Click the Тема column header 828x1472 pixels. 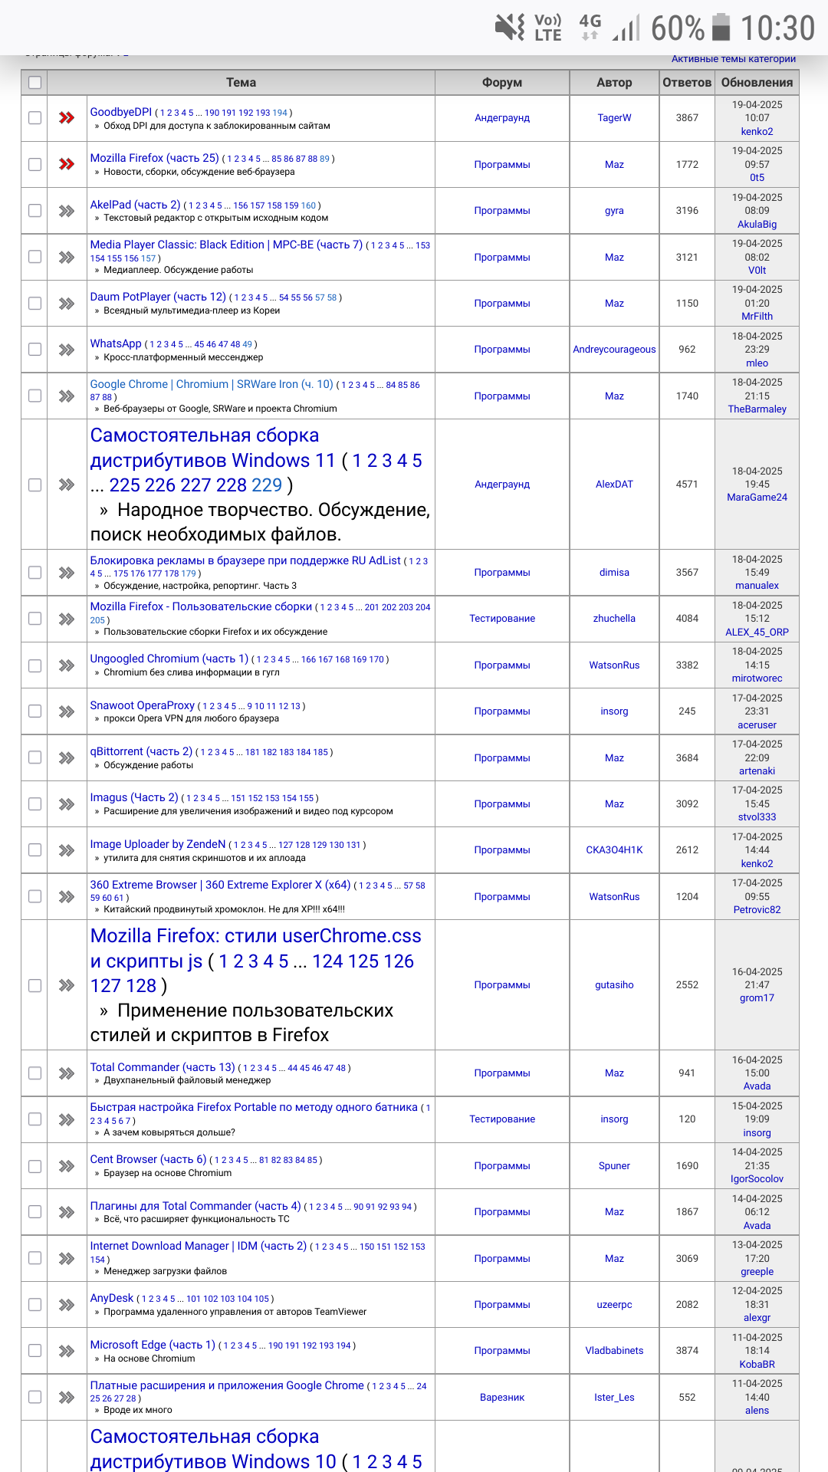coord(241,83)
